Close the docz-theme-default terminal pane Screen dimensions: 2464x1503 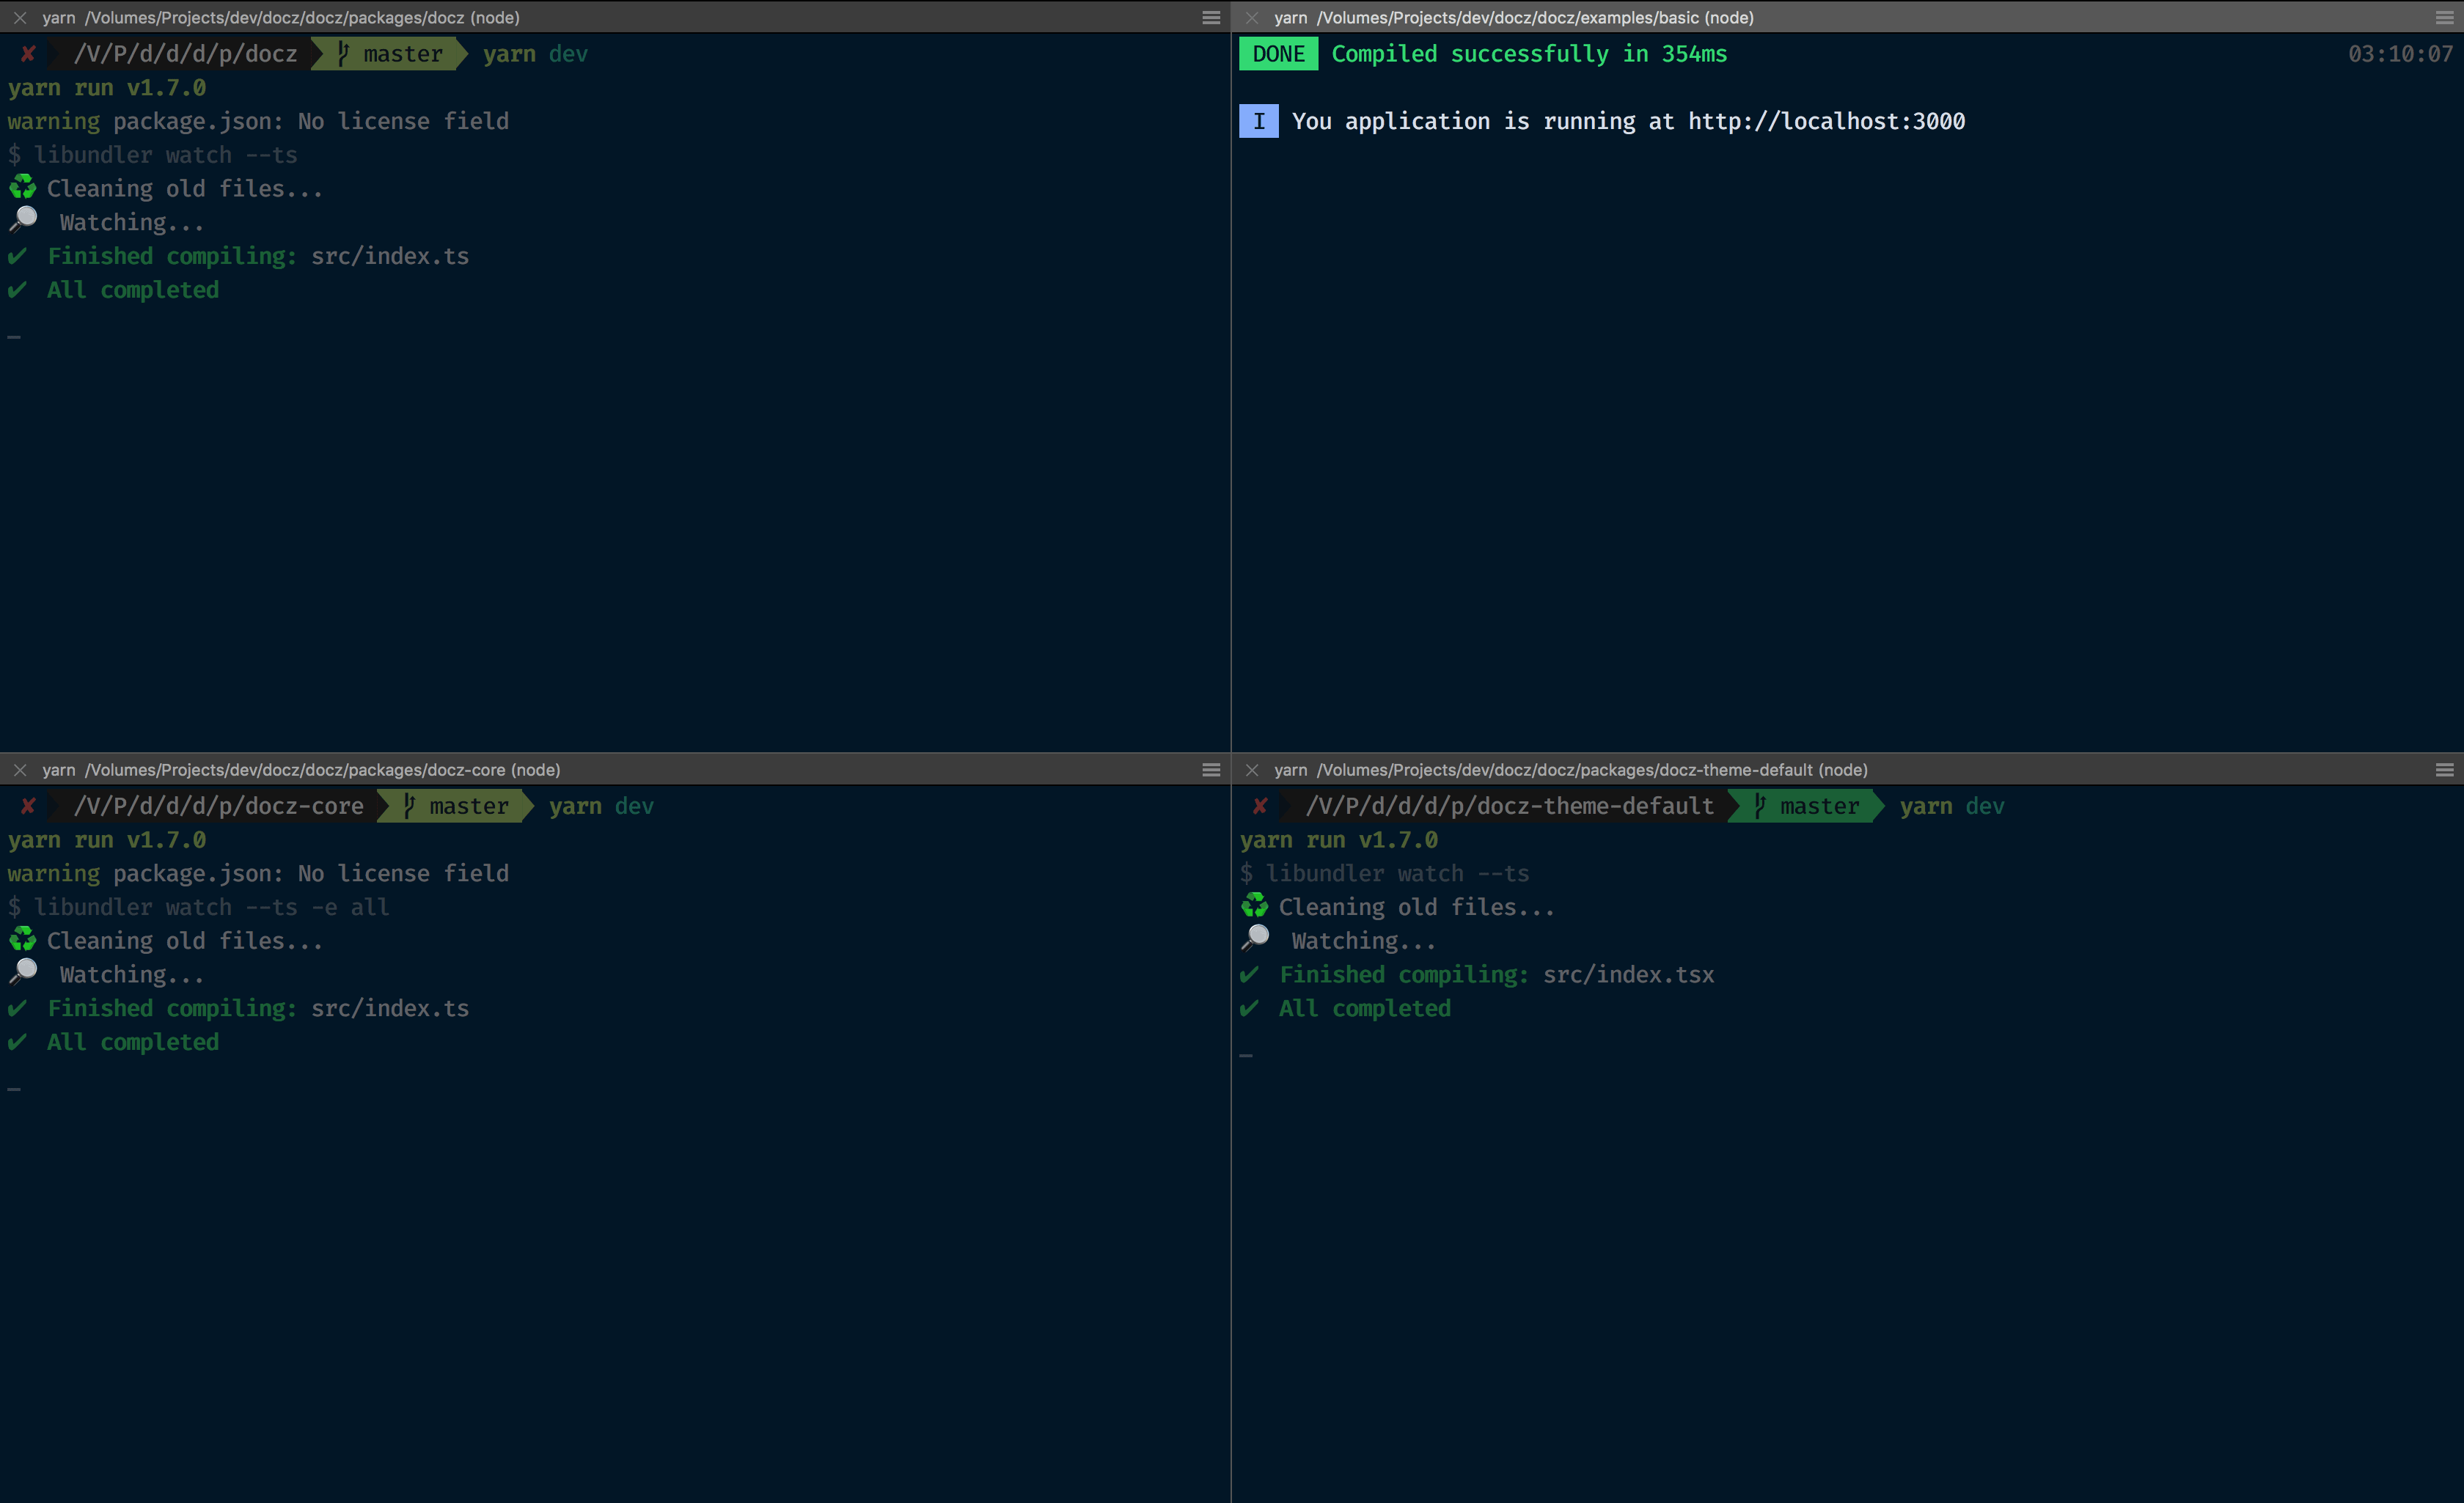pyautogui.click(x=1251, y=770)
